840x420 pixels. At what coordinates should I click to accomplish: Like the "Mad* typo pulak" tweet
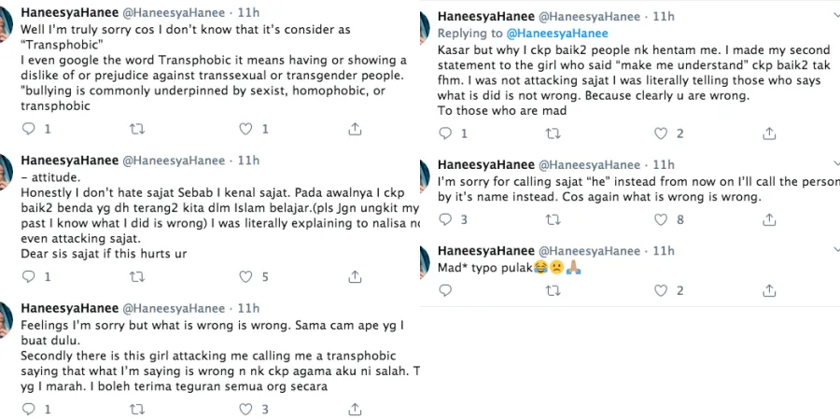pos(662,291)
